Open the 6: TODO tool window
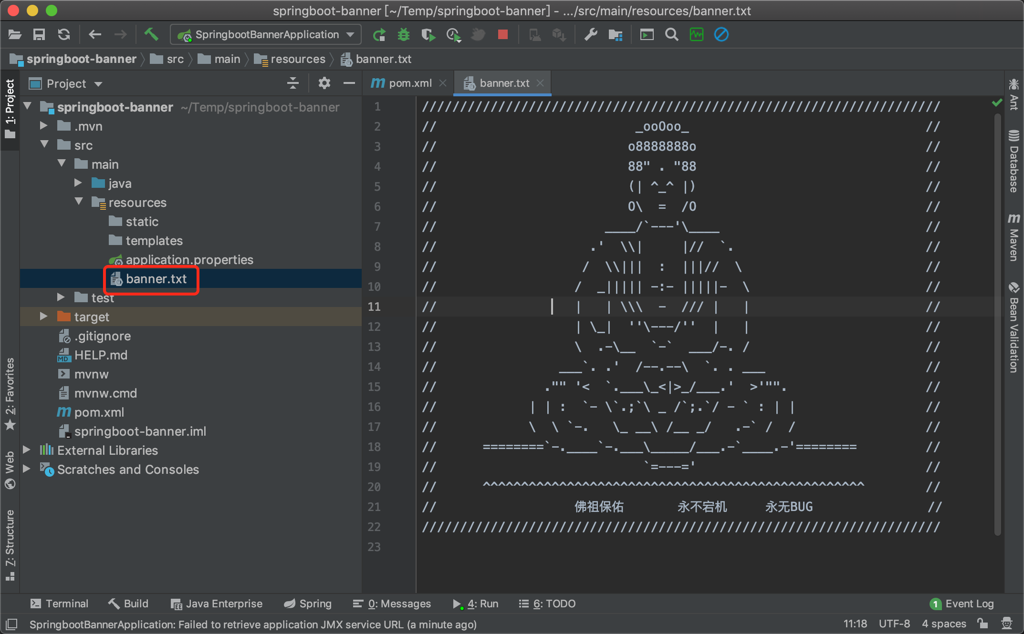This screenshot has width=1024, height=634. coord(547,604)
